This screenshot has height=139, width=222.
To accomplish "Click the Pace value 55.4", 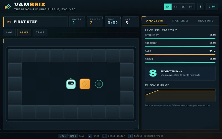I will [212, 51].
